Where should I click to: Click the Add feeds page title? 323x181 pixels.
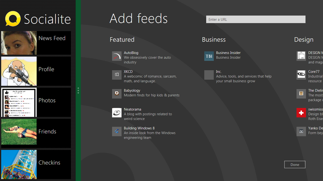tap(139, 18)
